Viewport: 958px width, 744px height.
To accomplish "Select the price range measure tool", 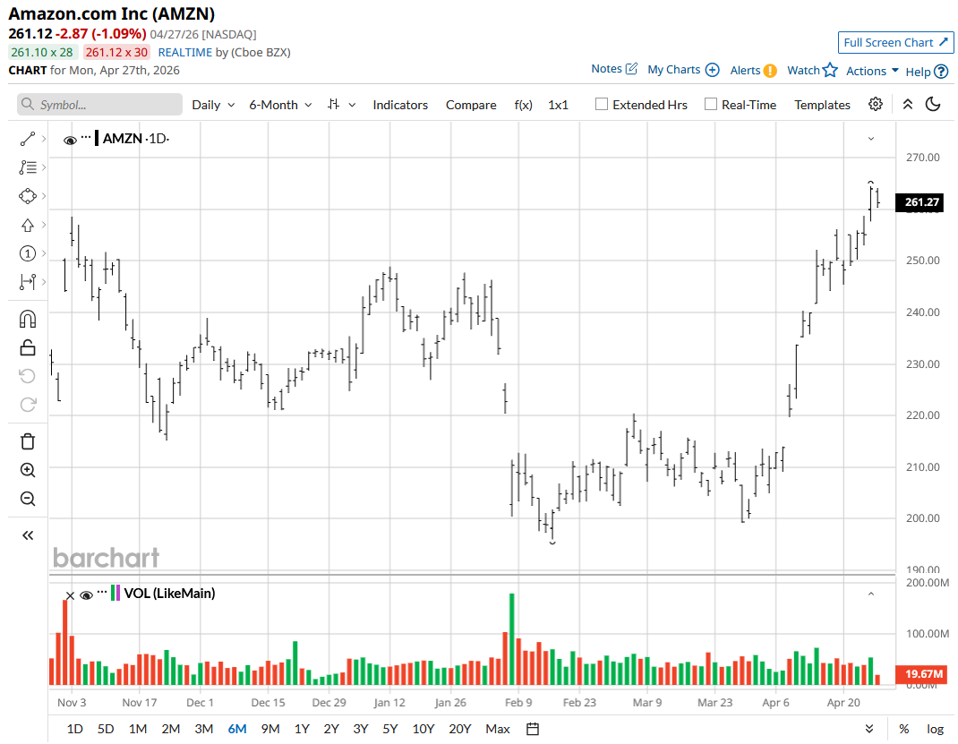I will click(x=28, y=282).
